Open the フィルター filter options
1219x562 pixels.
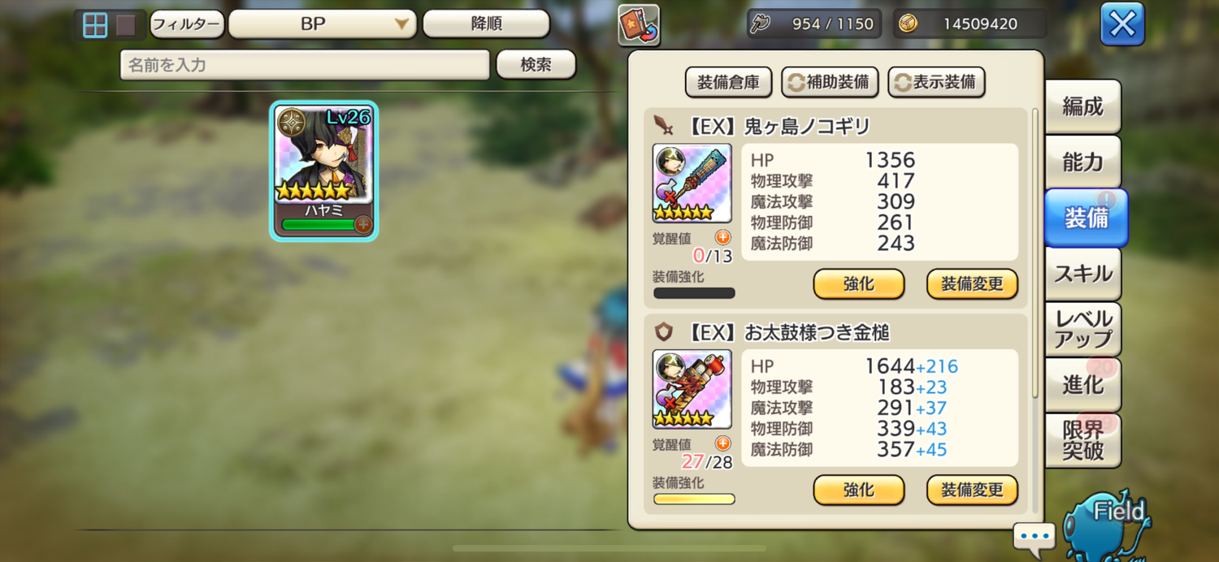187,24
